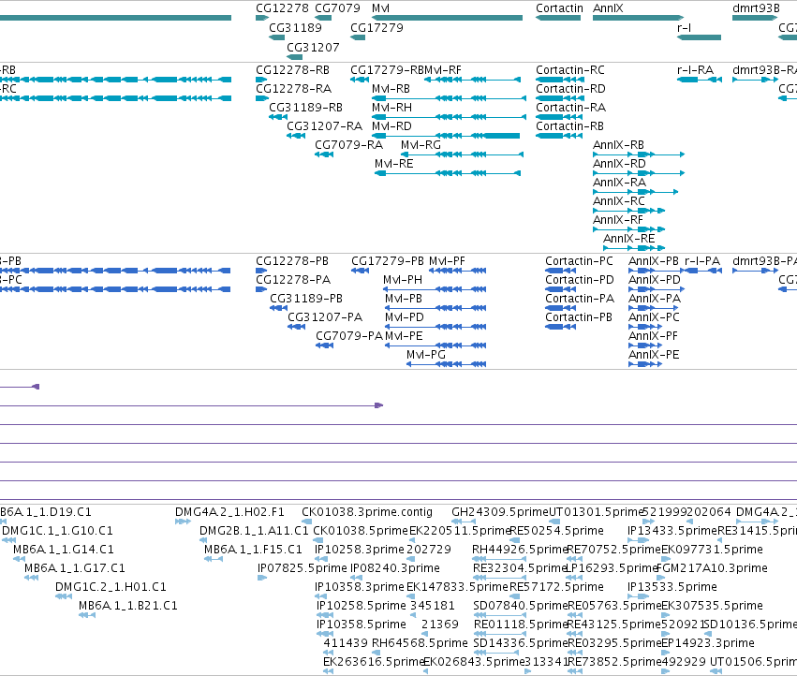Click transcript Mvl-RF
This screenshot has width=797, height=676.
(x=443, y=69)
